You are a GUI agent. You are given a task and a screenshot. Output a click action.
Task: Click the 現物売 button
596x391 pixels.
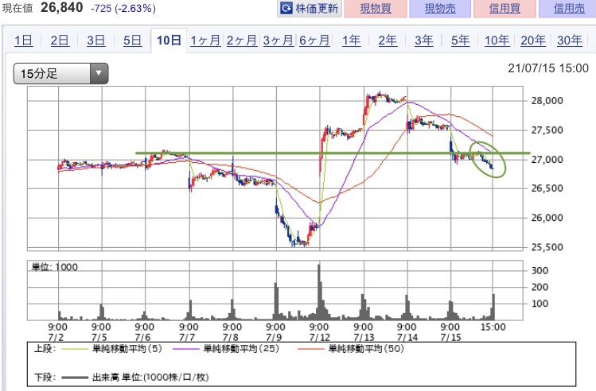coord(440,9)
